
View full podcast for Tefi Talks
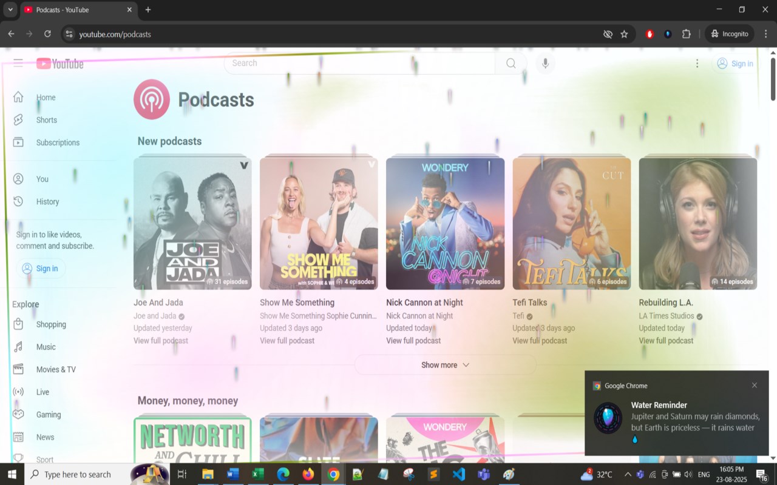click(x=540, y=341)
